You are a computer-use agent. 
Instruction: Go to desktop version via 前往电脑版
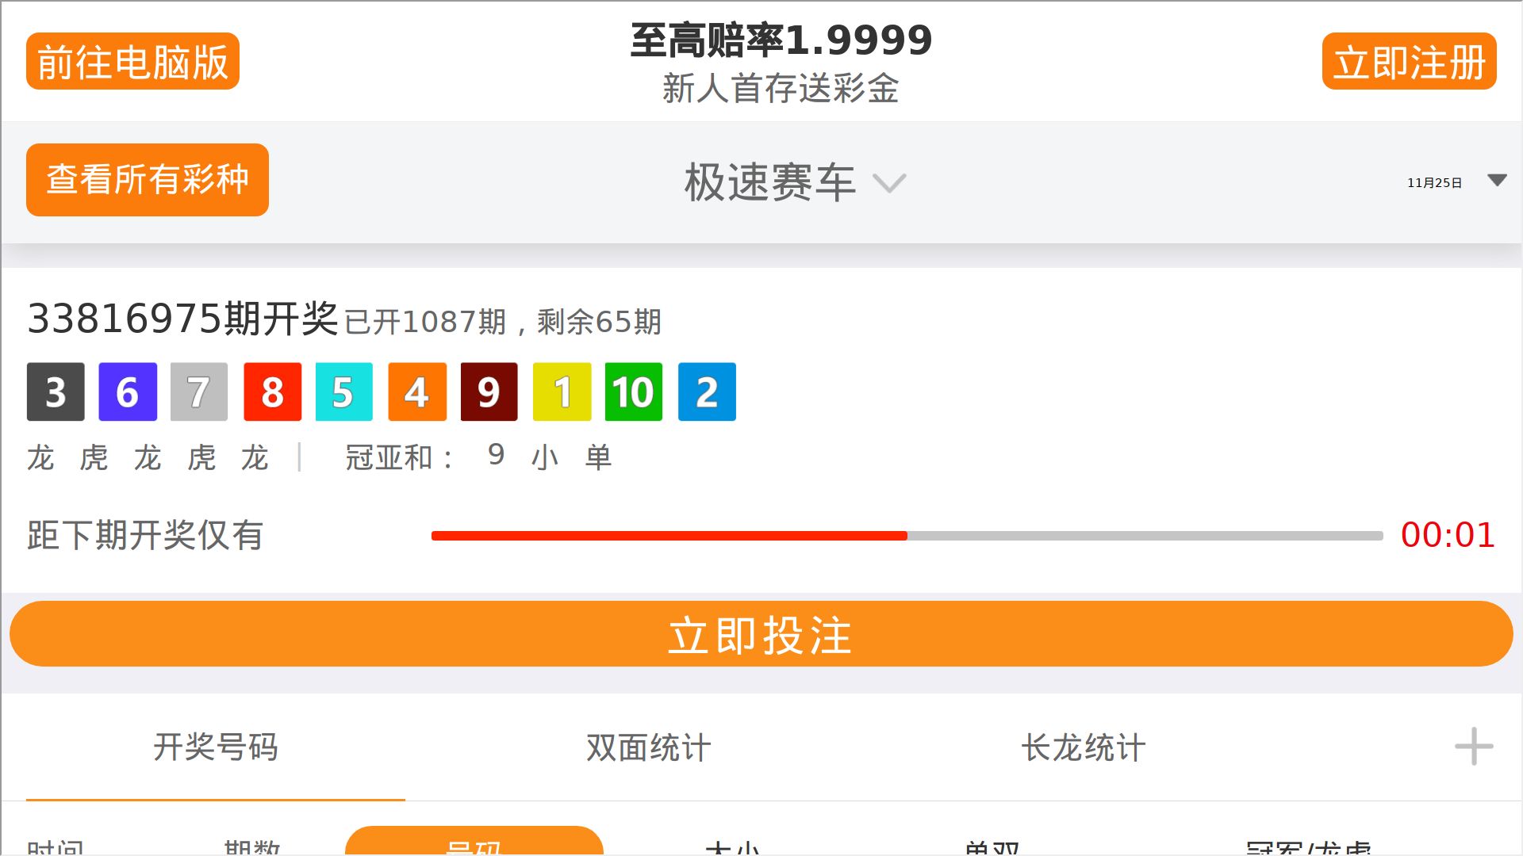(132, 61)
